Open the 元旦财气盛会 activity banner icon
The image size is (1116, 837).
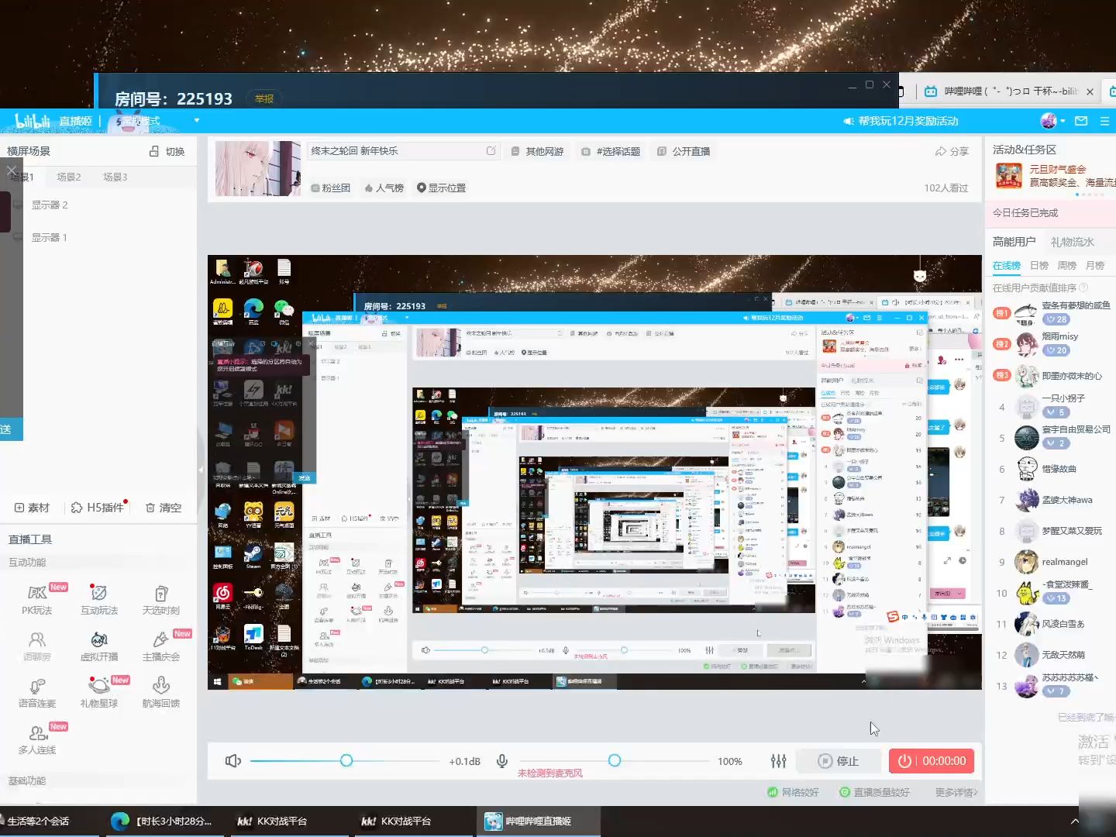(x=1008, y=176)
